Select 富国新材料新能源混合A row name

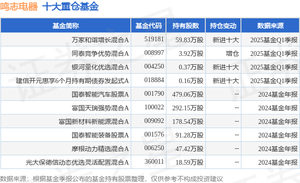tap(94, 122)
